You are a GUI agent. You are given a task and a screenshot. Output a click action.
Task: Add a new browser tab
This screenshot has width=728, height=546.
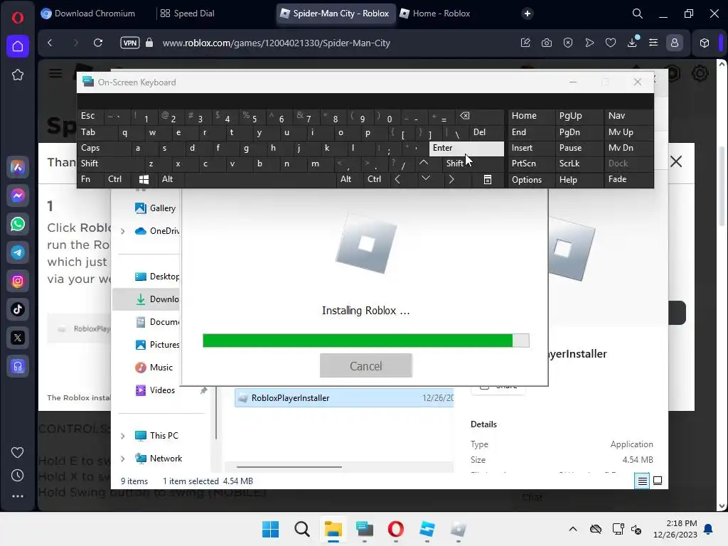pyautogui.click(x=527, y=14)
